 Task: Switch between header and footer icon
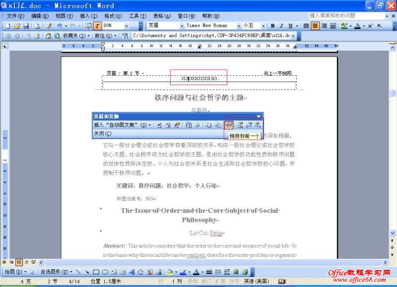coord(240,125)
